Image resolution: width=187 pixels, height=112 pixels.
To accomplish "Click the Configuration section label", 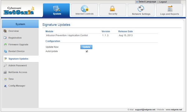I will [x=53, y=41].
